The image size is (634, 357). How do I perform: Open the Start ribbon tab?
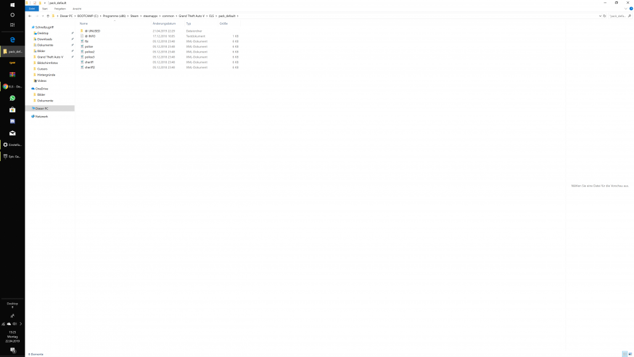45,8
